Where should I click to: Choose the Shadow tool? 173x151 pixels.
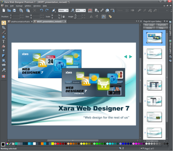coord(4,55)
